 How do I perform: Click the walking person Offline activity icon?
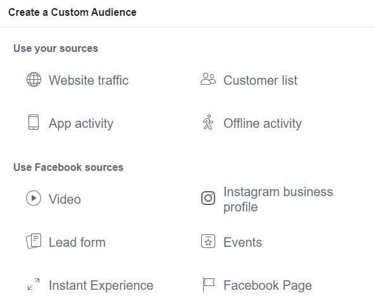pos(208,122)
